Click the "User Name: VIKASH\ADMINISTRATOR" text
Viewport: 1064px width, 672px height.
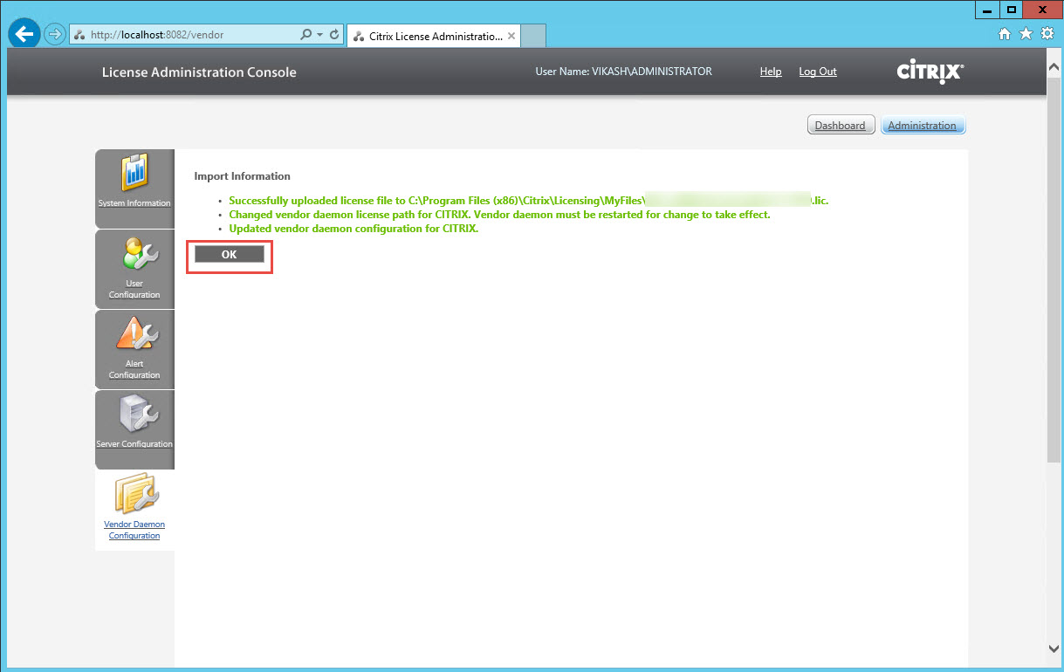pos(623,72)
